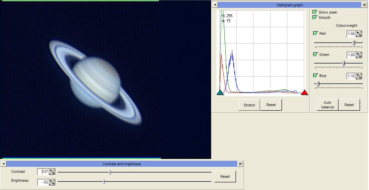Click the Brightness value field showing -52
The height and width of the screenshot is (190, 369).
[x=43, y=182]
